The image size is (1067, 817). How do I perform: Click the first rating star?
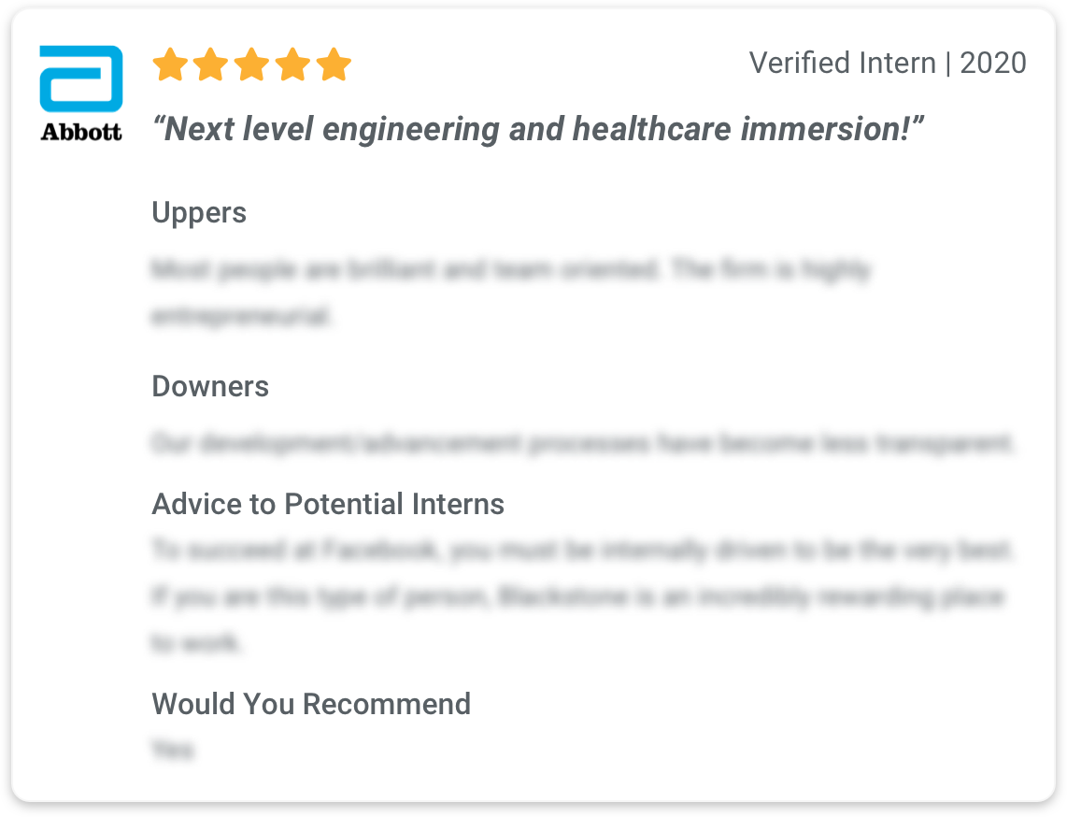tap(170, 64)
